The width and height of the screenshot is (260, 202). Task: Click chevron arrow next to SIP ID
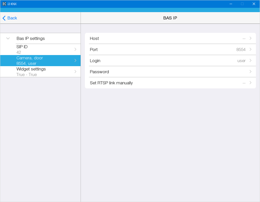(75, 49)
